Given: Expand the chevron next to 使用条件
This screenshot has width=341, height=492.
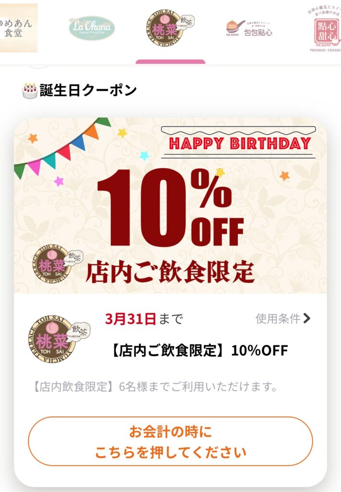Looking at the screenshot, I should click(x=307, y=319).
